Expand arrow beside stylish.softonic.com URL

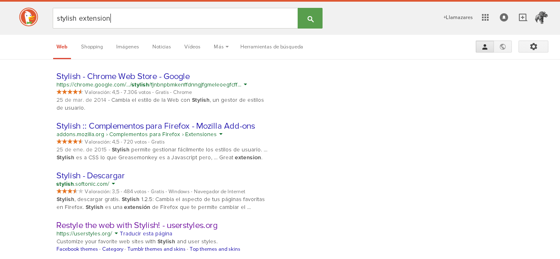click(113, 184)
